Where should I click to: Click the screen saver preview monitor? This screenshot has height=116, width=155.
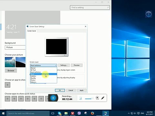[57, 47]
